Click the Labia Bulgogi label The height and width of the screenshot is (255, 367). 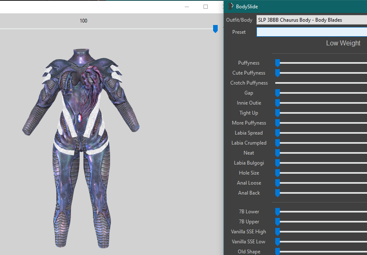tap(249, 163)
